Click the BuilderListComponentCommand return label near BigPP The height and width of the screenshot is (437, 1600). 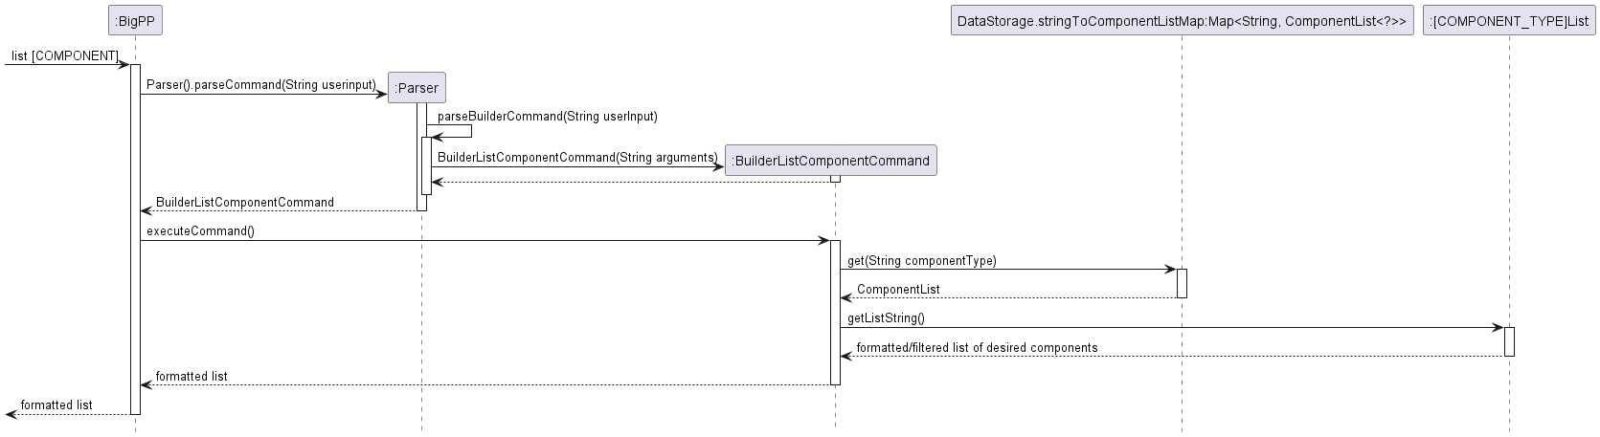point(245,203)
